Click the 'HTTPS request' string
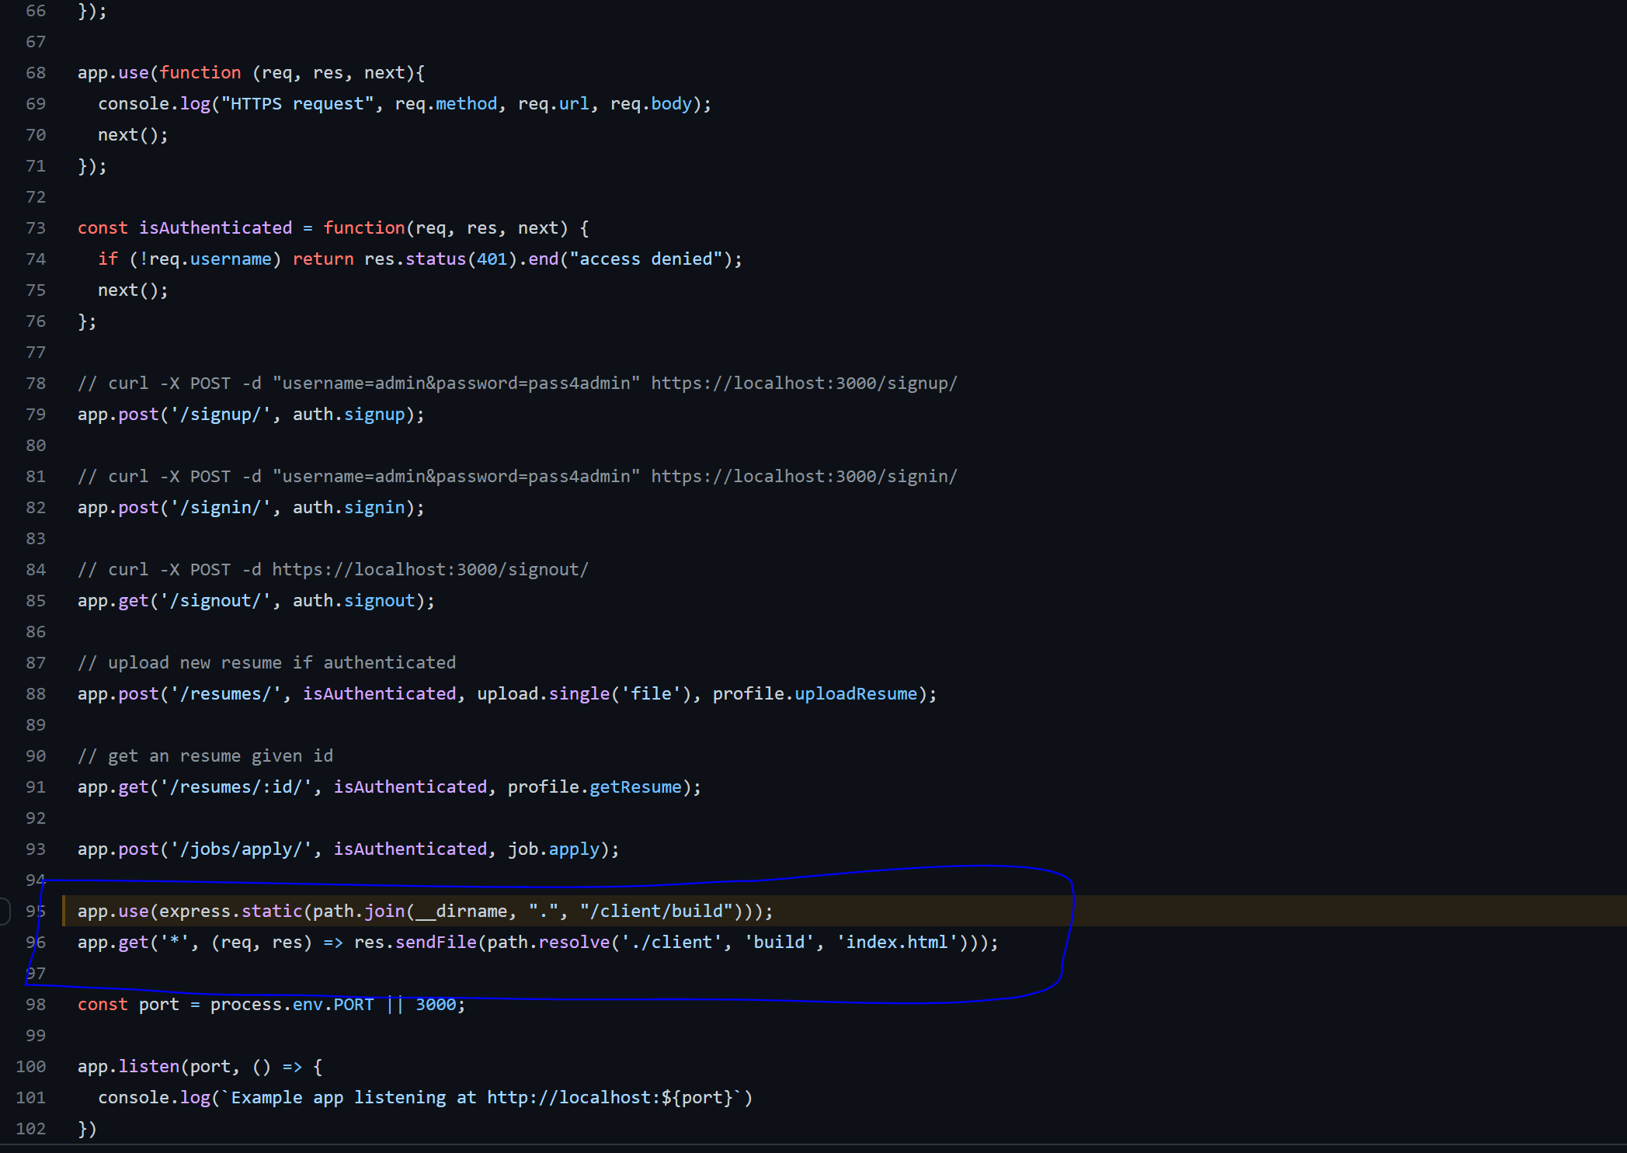Viewport: 1627px width, 1153px height. (297, 104)
